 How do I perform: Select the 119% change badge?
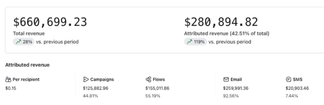point(196,42)
